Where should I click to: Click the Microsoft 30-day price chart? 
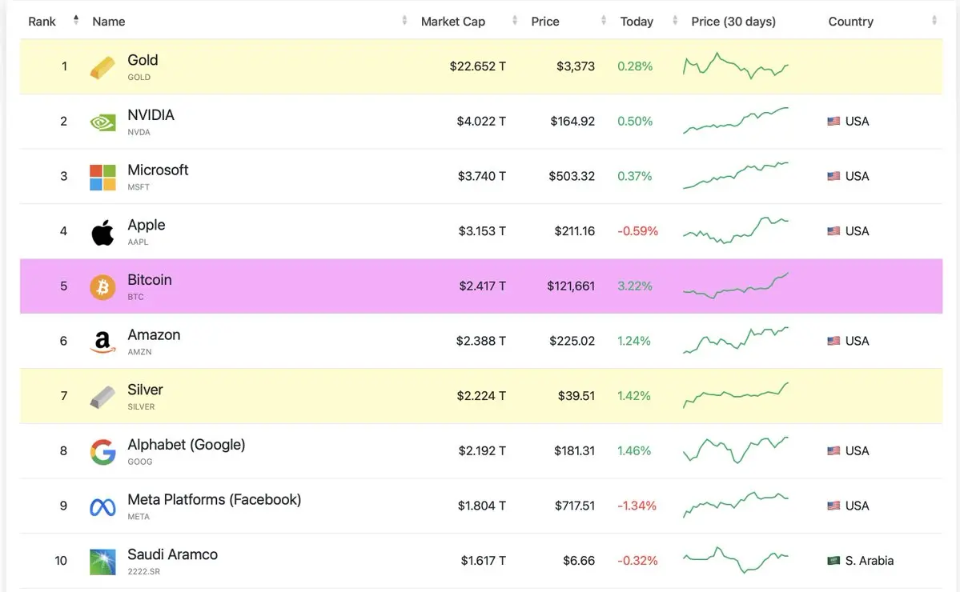pyautogui.click(x=735, y=175)
